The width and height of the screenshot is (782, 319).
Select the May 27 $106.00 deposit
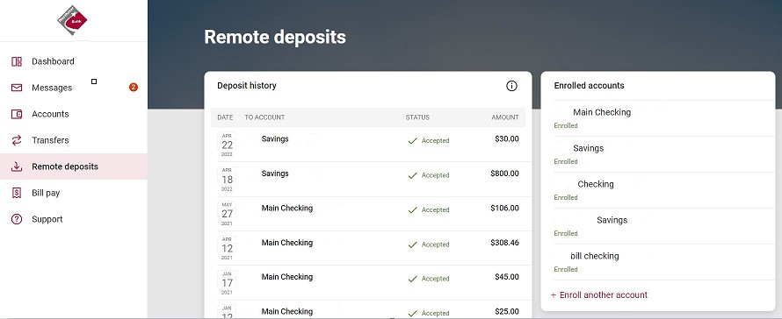(368, 214)
